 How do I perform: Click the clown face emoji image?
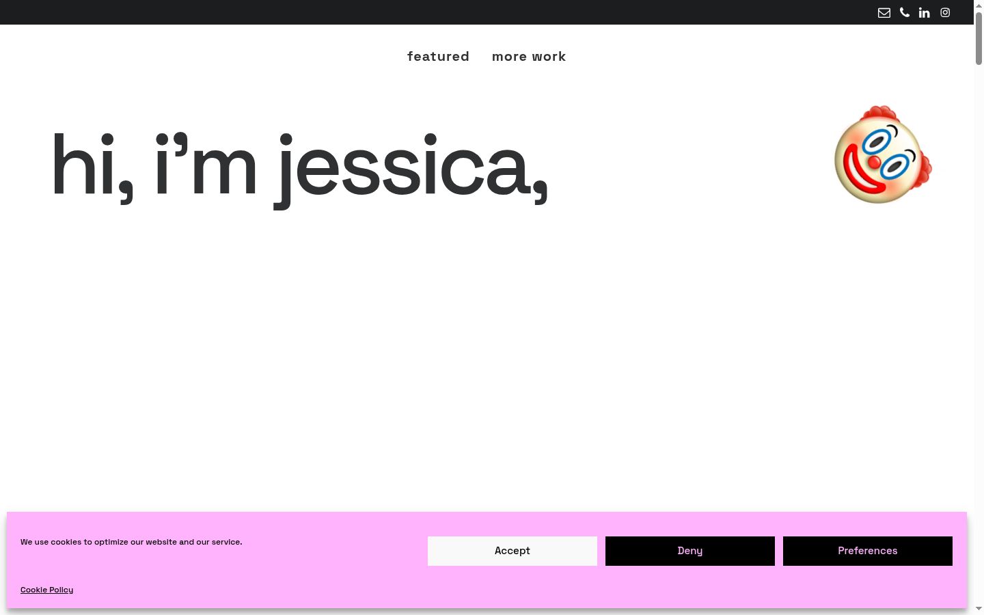(883, 154)
